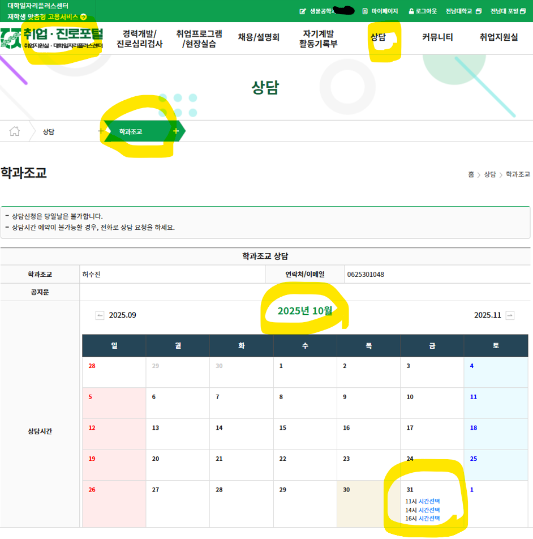The height and width of the screenshot is (539, 533).
Task: Pick the 16시 시간선택 slot on the 31st
Action: [429, 519]
